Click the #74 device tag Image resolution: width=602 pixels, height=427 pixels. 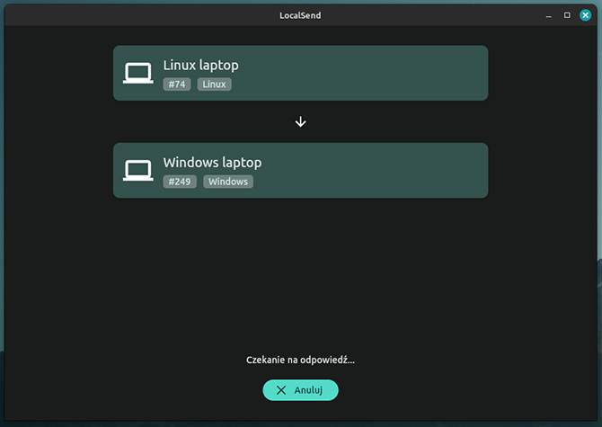point(177,85)
